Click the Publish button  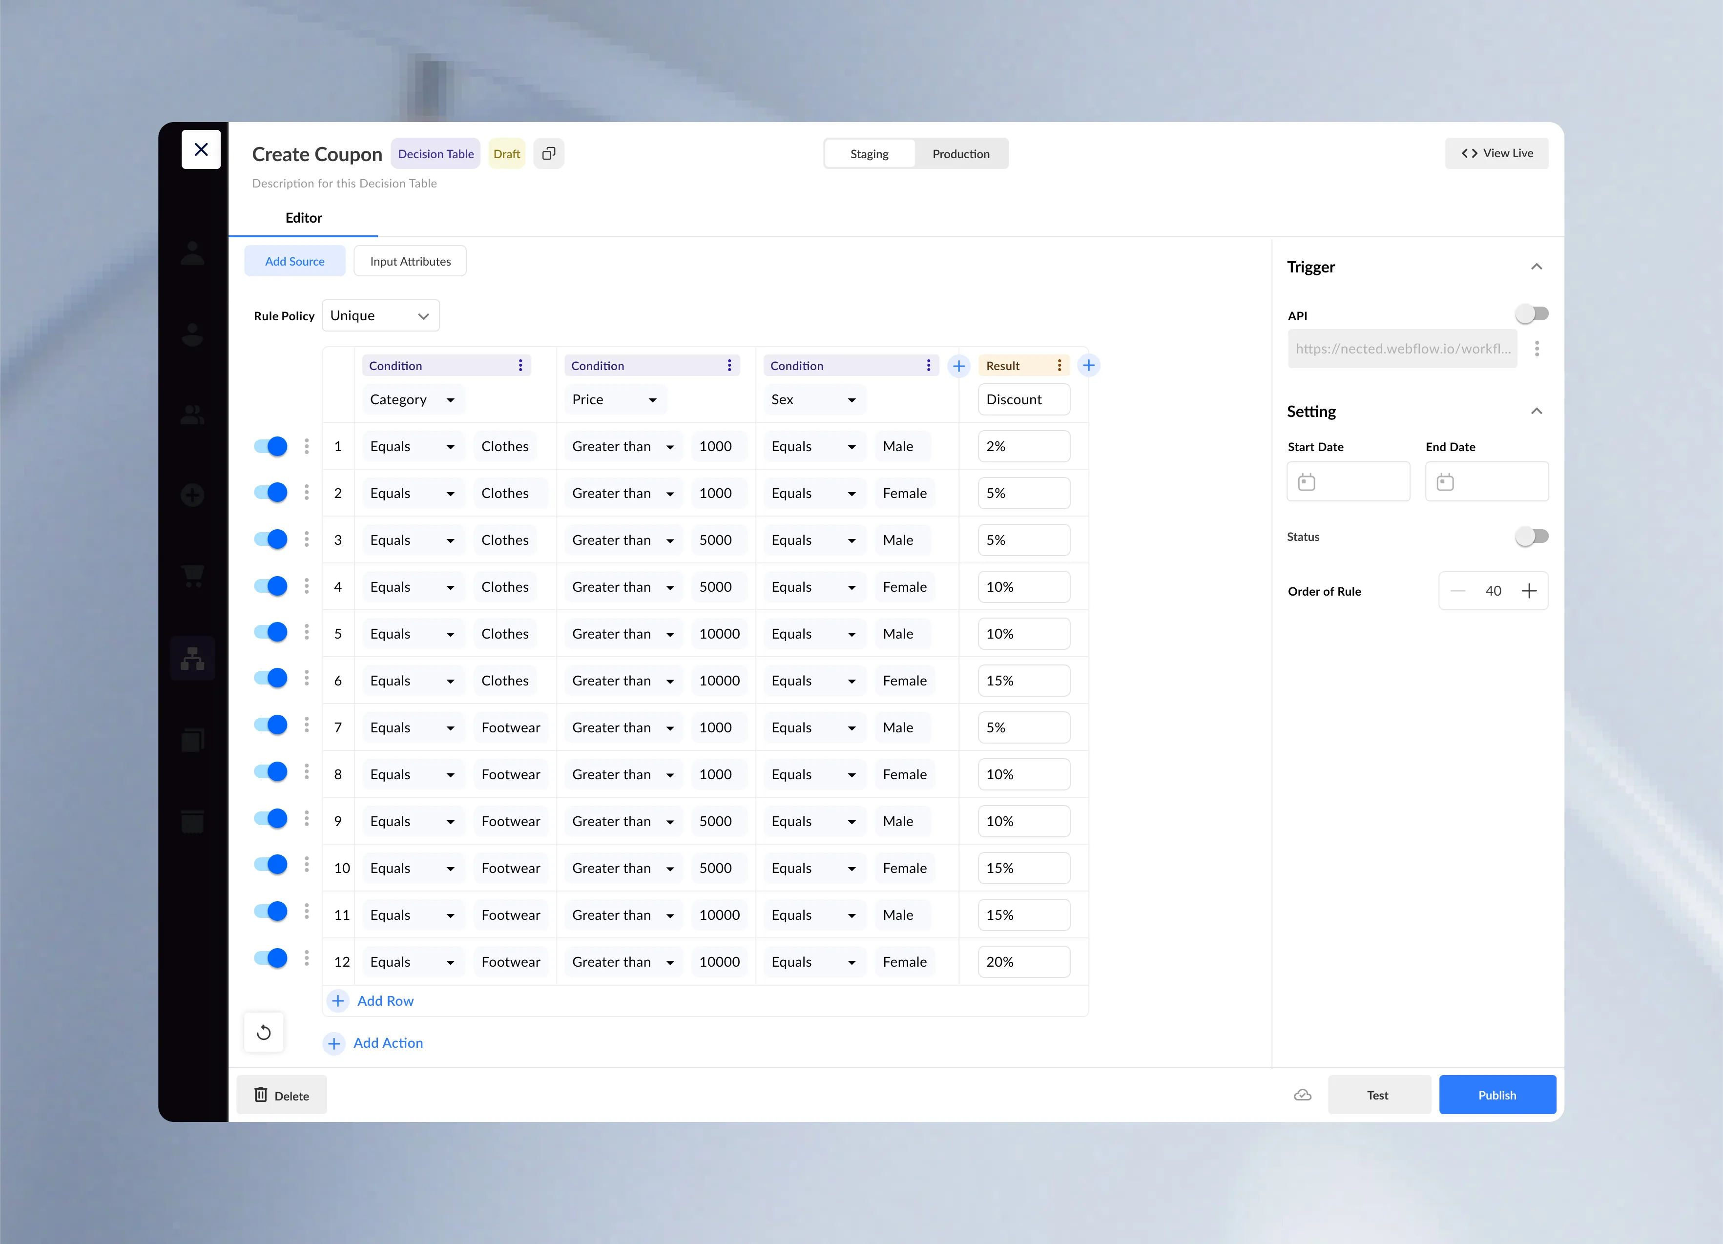click(x=1496, y=1095)
